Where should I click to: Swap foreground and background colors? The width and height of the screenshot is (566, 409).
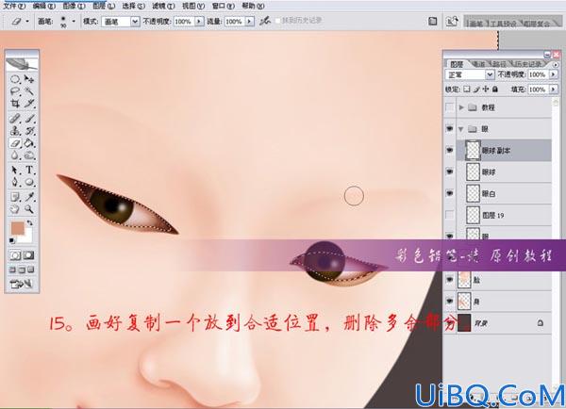pyautogui.click(x=29, y=223)
